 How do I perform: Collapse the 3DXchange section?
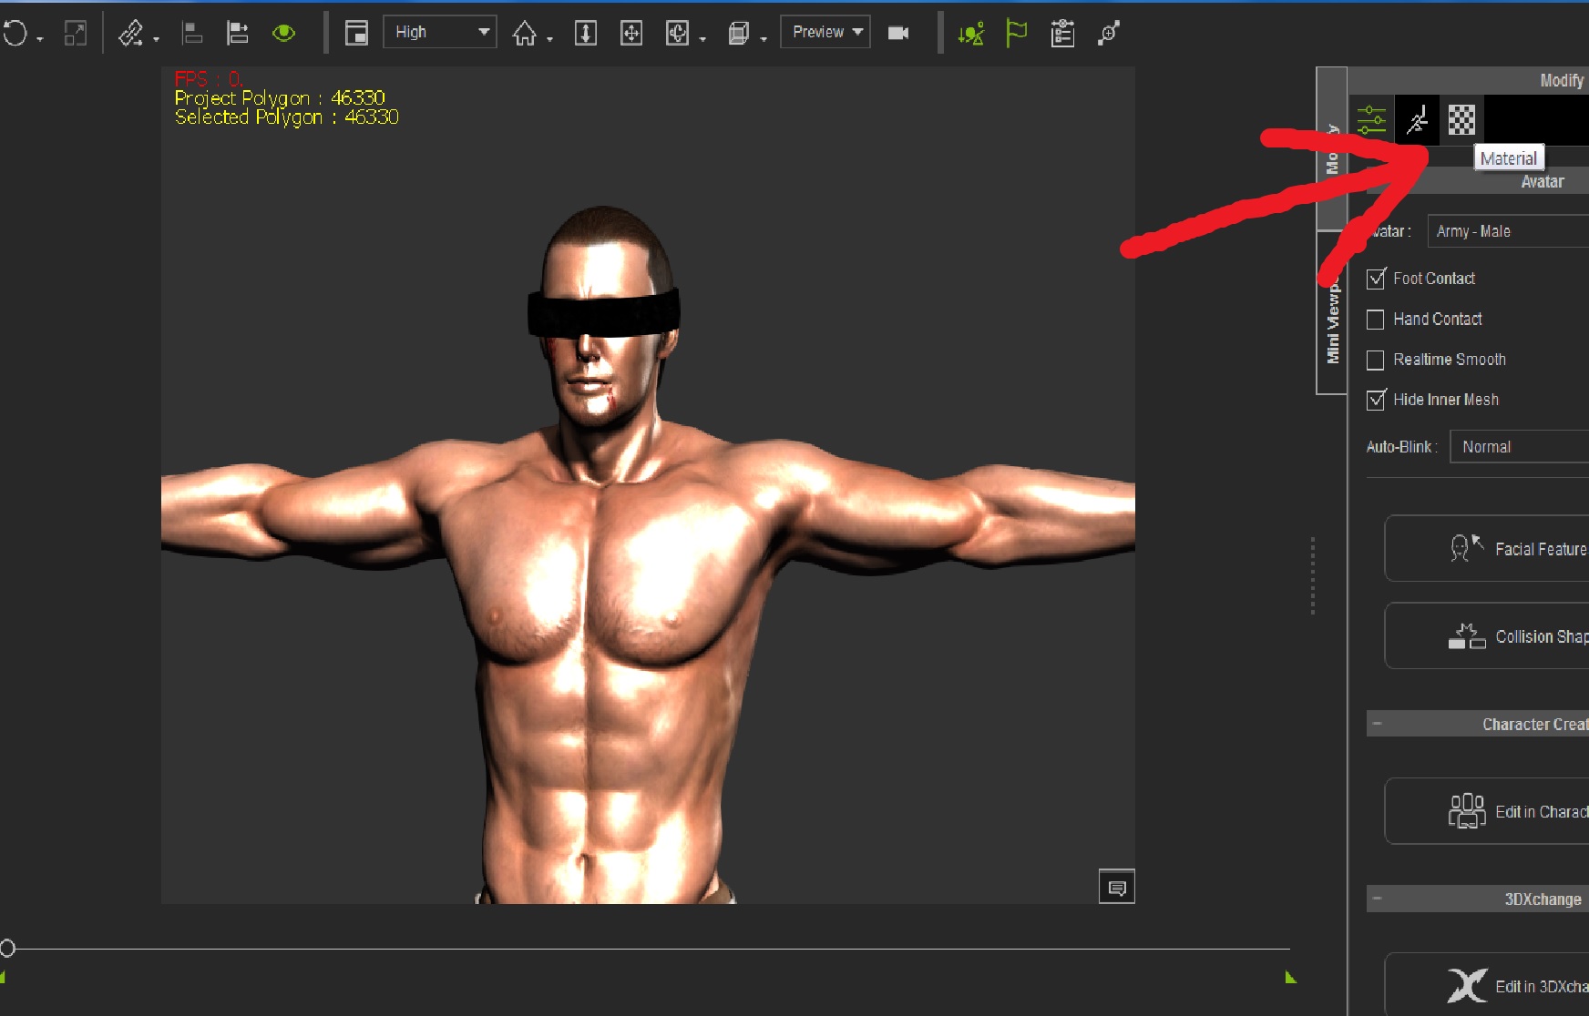coord(1377,899)
